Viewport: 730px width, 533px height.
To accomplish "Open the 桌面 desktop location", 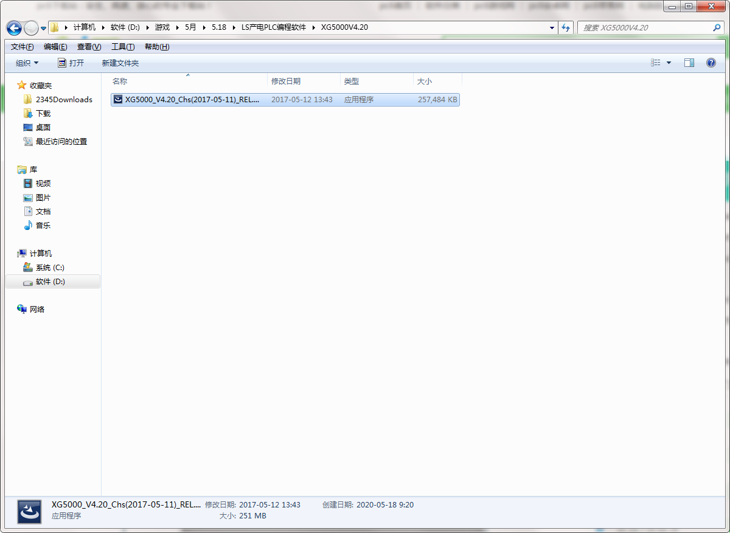I will pos(43,128).
